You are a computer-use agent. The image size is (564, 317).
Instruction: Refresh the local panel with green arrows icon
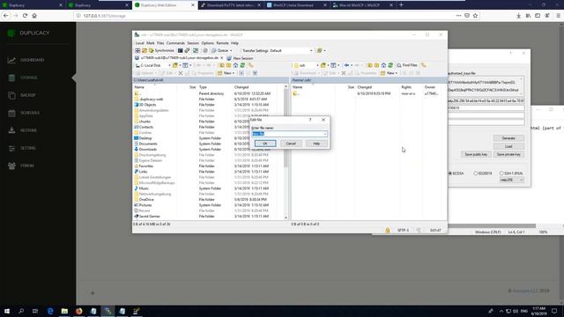[x=242, y=65]
